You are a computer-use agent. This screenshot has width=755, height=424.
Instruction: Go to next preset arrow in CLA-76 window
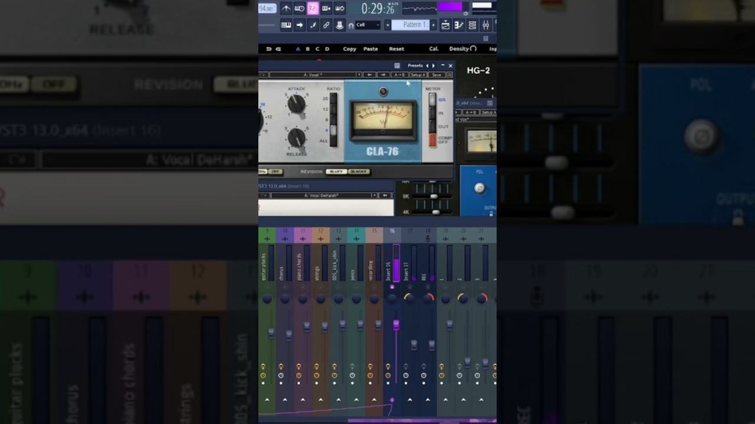(x=434, y=65)
